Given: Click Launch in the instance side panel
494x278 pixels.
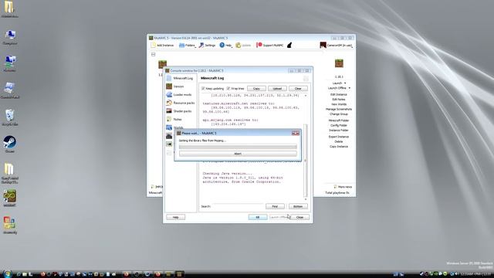Looking at the screenshot, I should coord(337,83).
